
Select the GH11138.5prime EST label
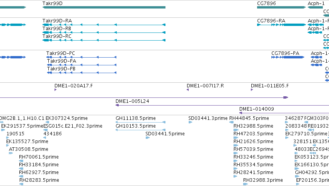point(136,118)
